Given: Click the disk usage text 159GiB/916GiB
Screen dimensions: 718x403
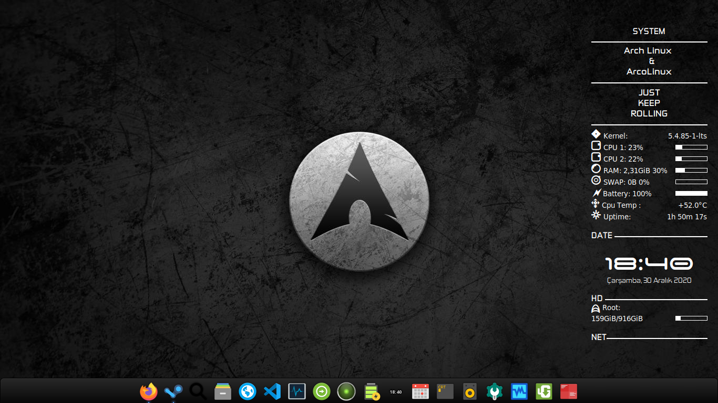Looking at the screenshot, I should click(617, 319).
